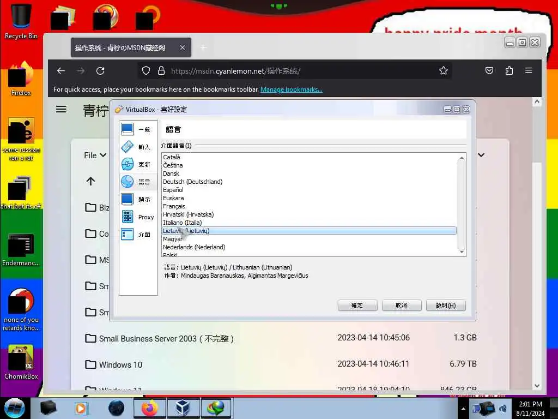
Task: Select Français in the language list
Action: [309, 206]
